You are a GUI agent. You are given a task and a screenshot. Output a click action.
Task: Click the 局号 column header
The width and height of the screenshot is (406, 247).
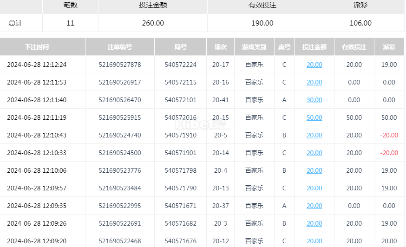pyautogui.click(x=181, y=47)
